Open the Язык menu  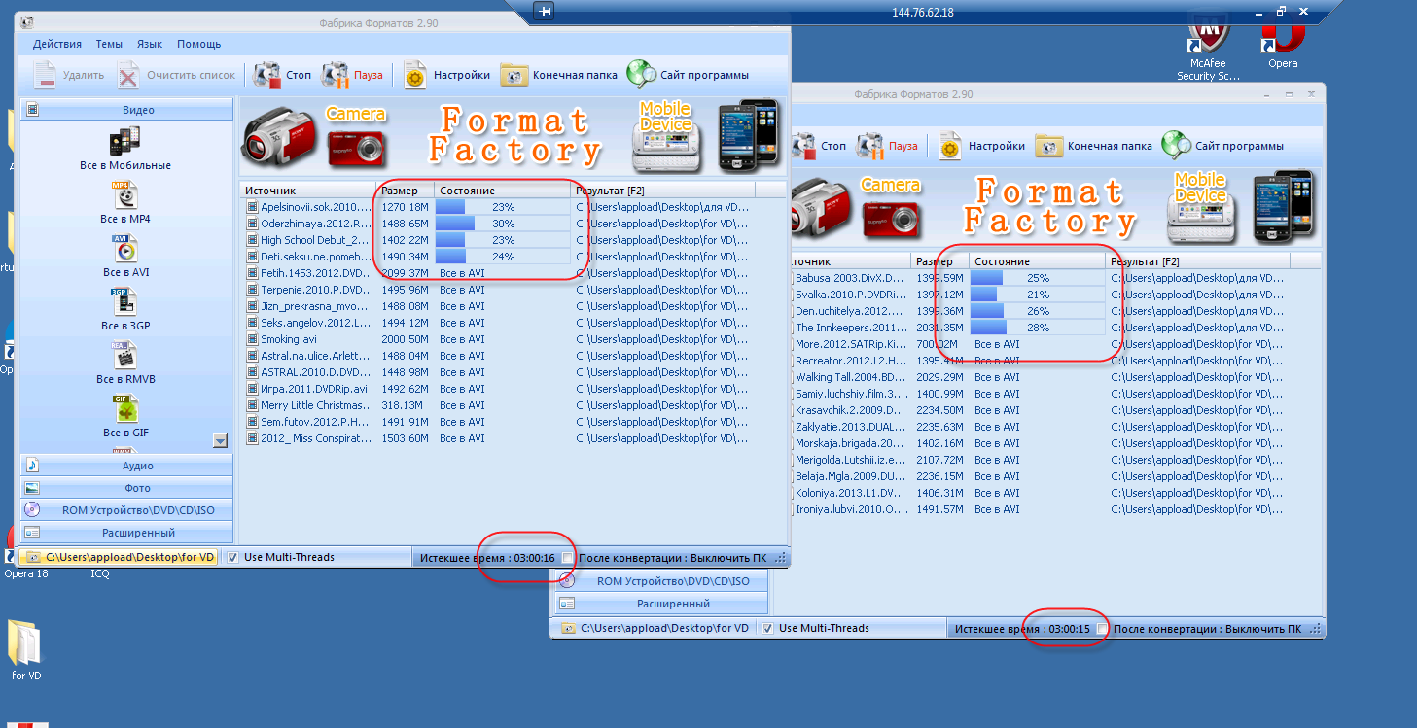tap(150, 44)
